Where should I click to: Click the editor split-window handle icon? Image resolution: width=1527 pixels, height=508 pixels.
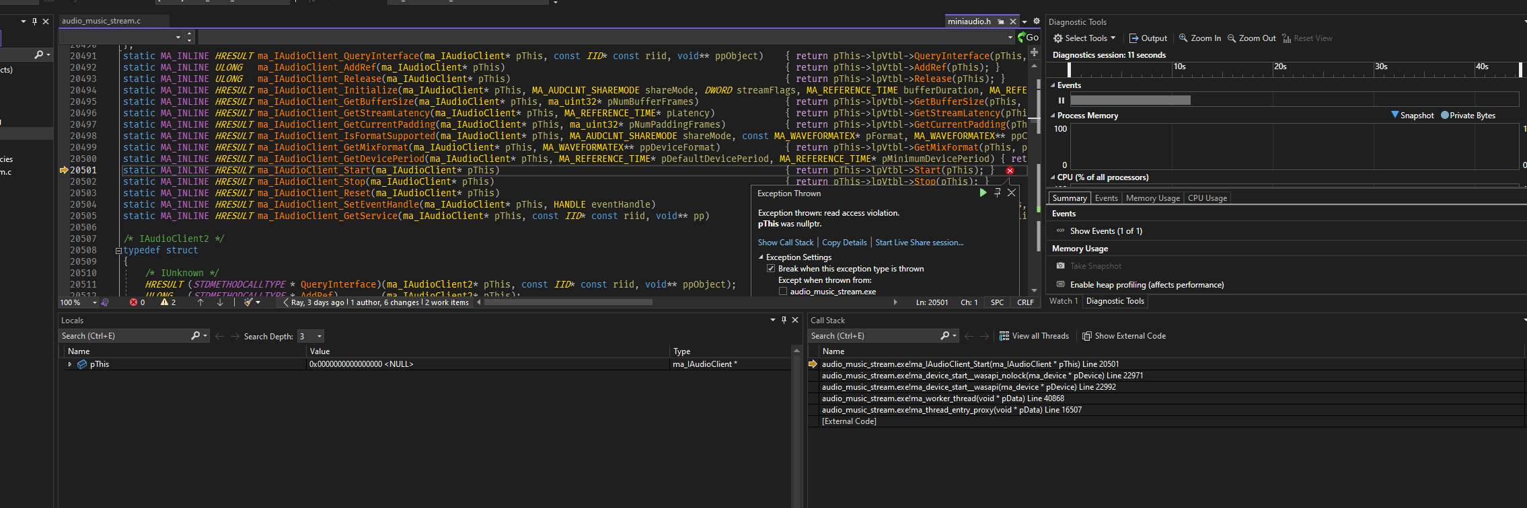pos(1034,52)
